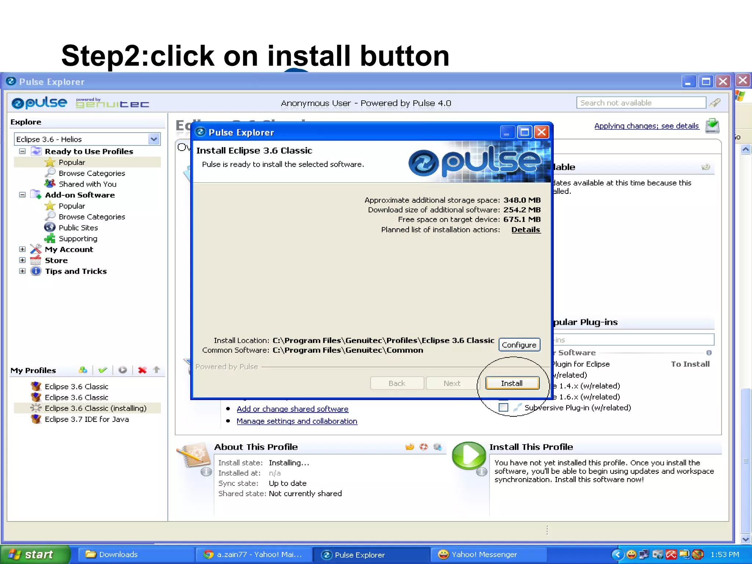
Task: Open the Details link for installation actions
Action: coord(526,229)
